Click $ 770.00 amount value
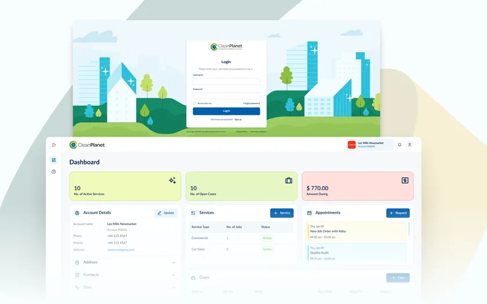The image size is (487, 304). tap(318, 188)
